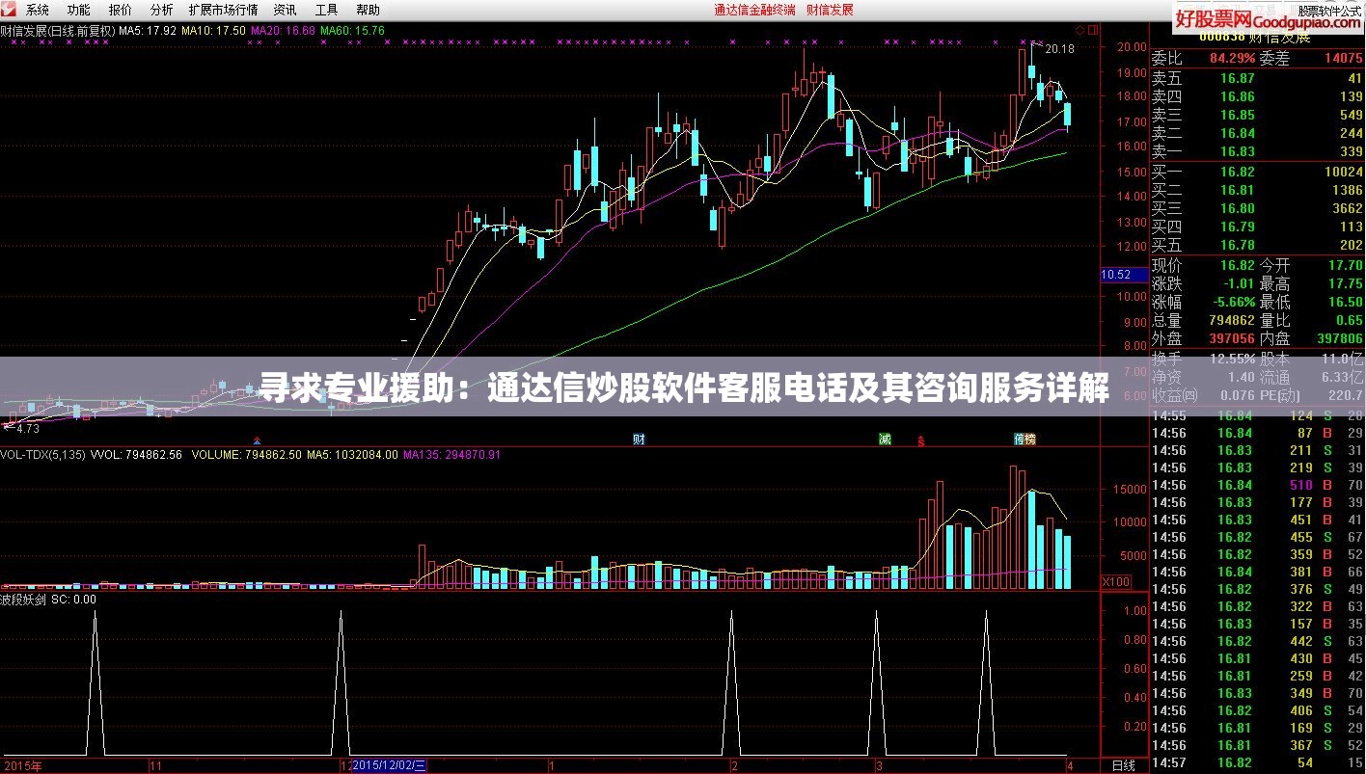1366x774 pixels.
Task: Click the 卖三 price 16.85
Action: 1237,116
